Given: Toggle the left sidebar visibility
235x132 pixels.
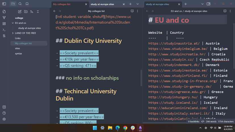Looking at the screenshot, I should 4,4.
